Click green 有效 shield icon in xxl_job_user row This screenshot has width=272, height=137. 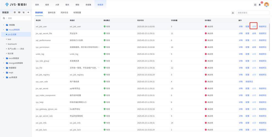pyautogui.click(x=105, y=26)
